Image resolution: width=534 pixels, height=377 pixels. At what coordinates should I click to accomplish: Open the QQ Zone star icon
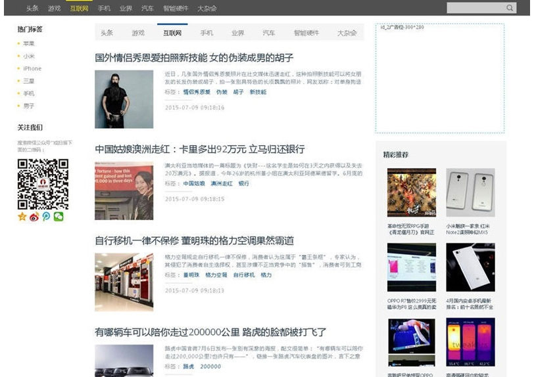[22, 217]
